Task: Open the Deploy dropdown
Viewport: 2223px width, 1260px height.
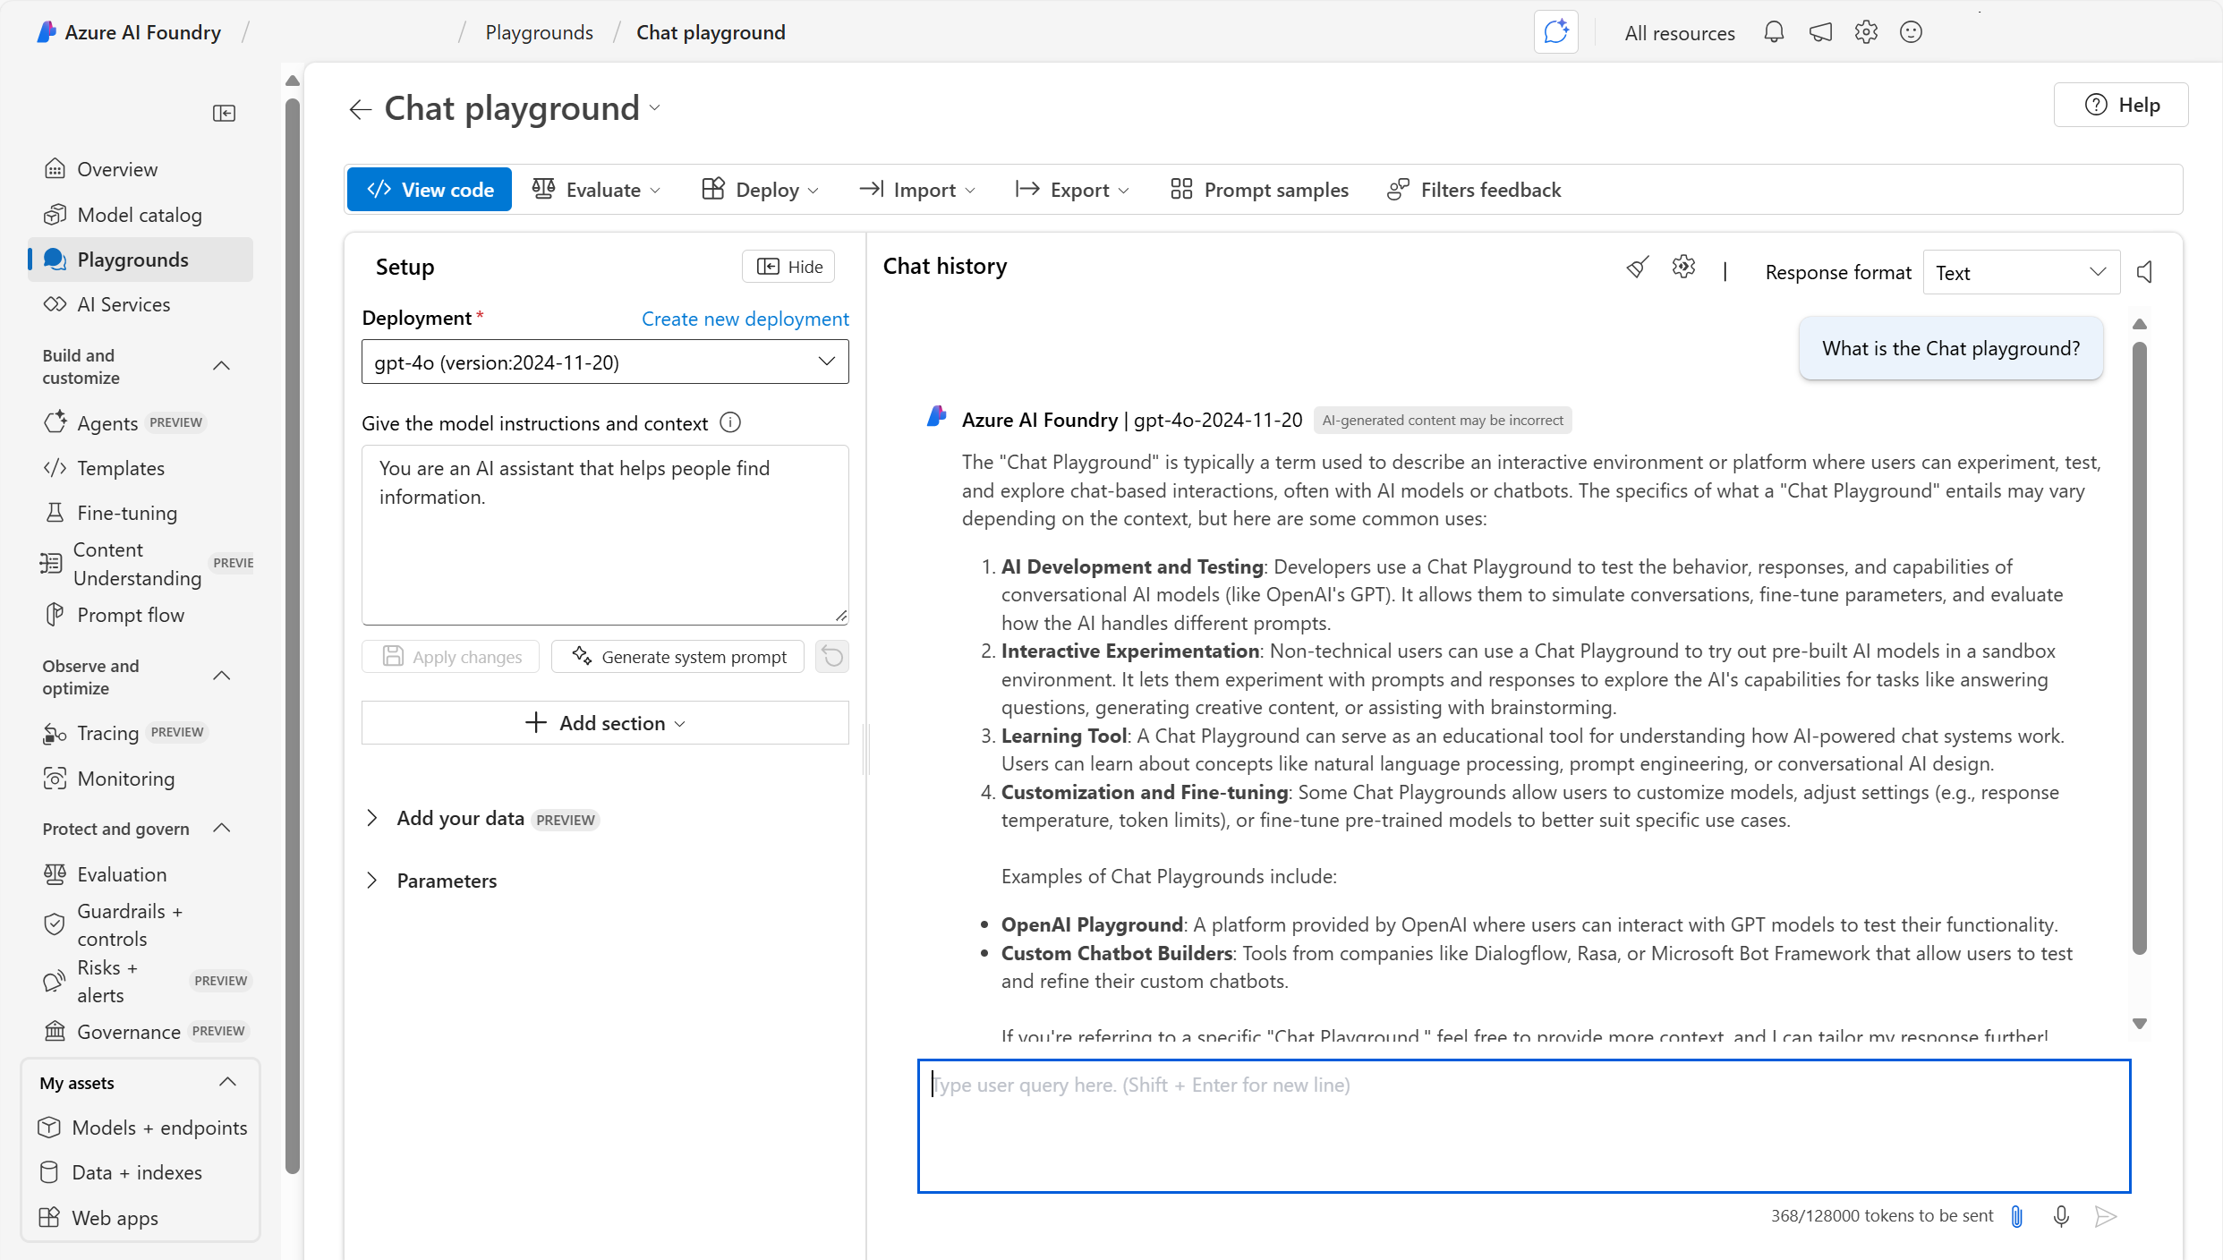Action: click(761, 190)
